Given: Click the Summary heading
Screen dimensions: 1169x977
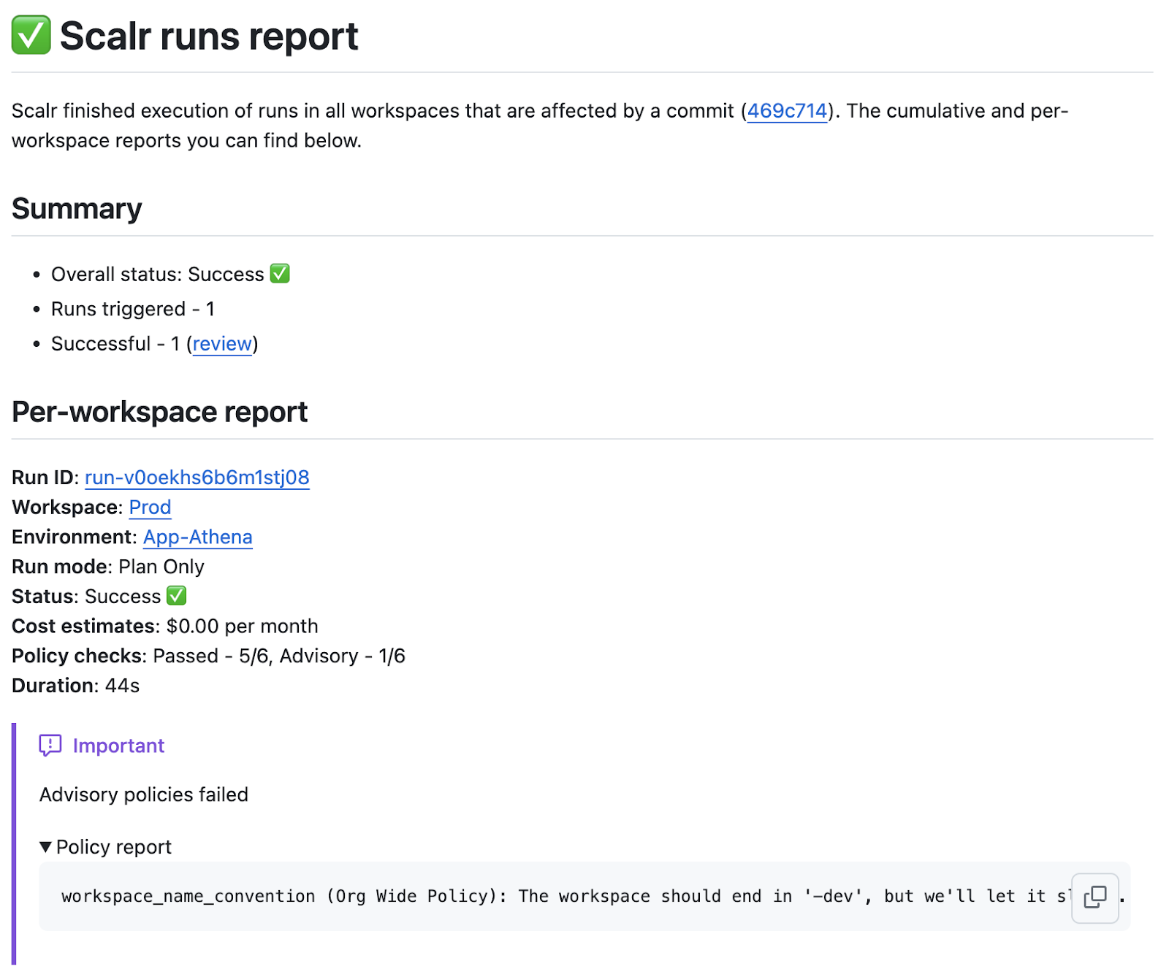Looking at the screenshot, I should [77, 209].
